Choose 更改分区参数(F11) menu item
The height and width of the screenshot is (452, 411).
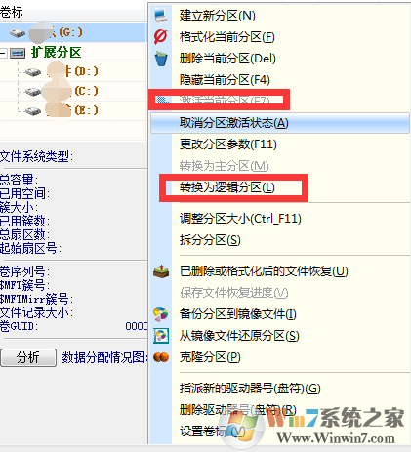coord(228,144)
